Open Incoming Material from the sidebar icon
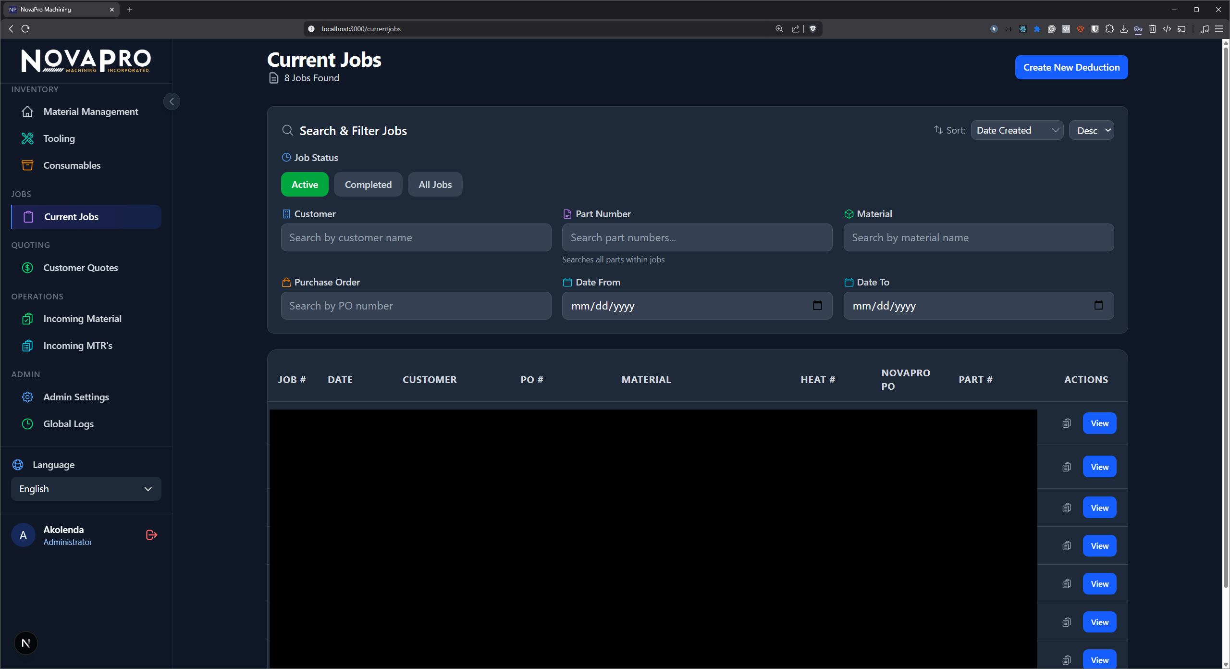This screenshot has width=1230, height=669. coord(27,319)
